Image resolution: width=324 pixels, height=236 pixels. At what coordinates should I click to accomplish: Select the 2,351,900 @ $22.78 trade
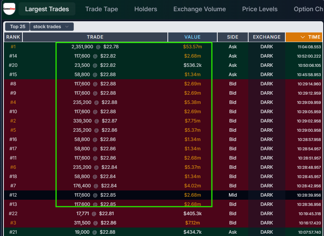[95, 47]
